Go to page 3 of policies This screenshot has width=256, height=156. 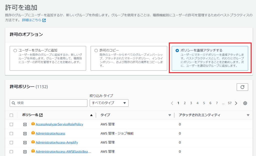[x=191, y=103]
